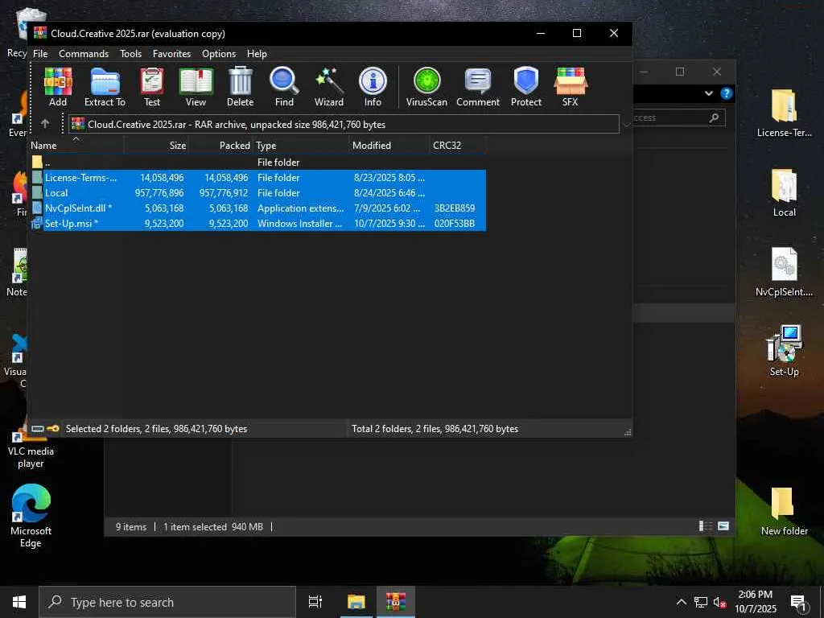This screenshot has width=824, height=618.
Task: Click the password key icon in status bar
Action: 52,429
